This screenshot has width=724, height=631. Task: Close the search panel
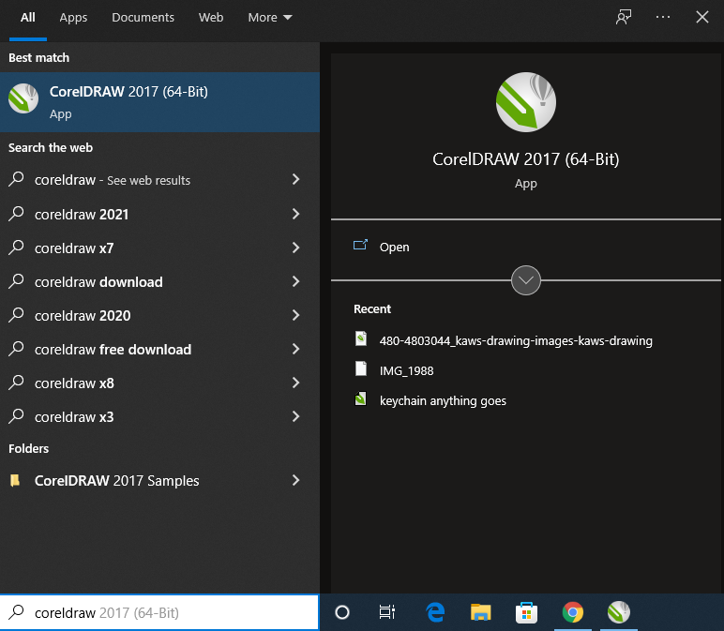tap(701, 17)
